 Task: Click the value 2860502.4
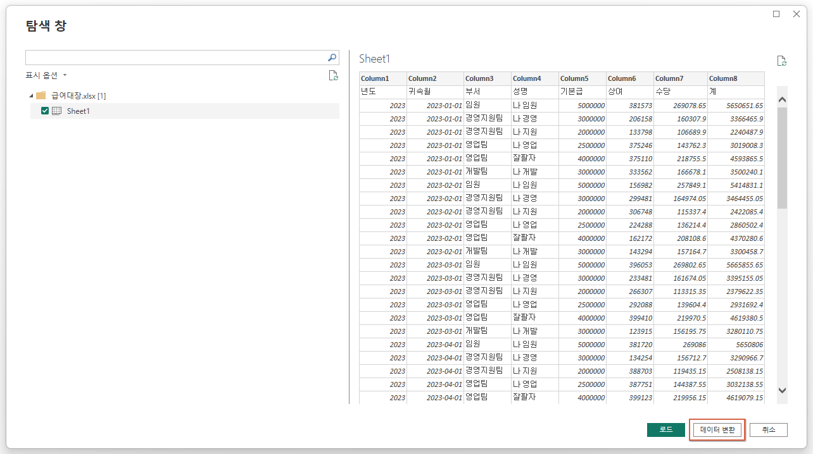coord(746,225)
